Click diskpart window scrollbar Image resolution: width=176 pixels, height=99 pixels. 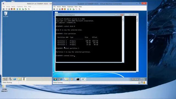tap(123, 39)
